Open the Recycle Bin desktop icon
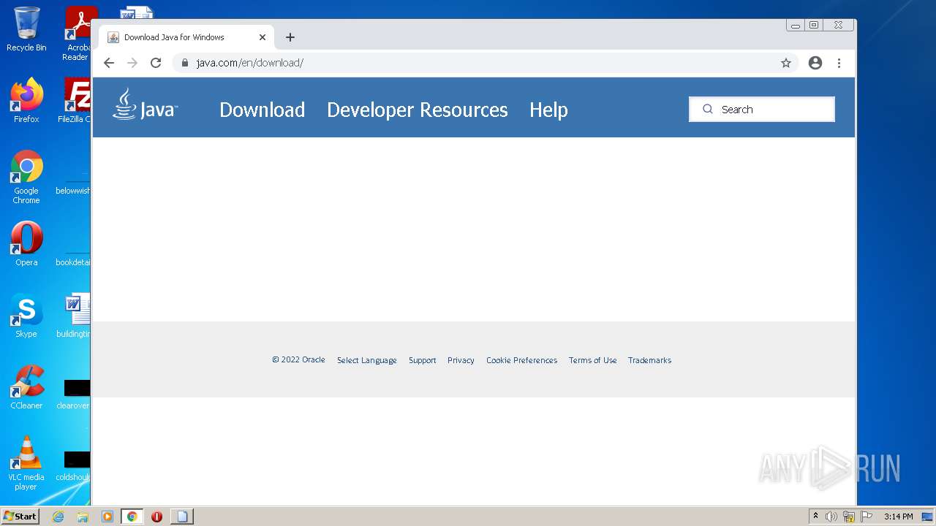Screen dimensions: 936x526 [x=26, y=29]
